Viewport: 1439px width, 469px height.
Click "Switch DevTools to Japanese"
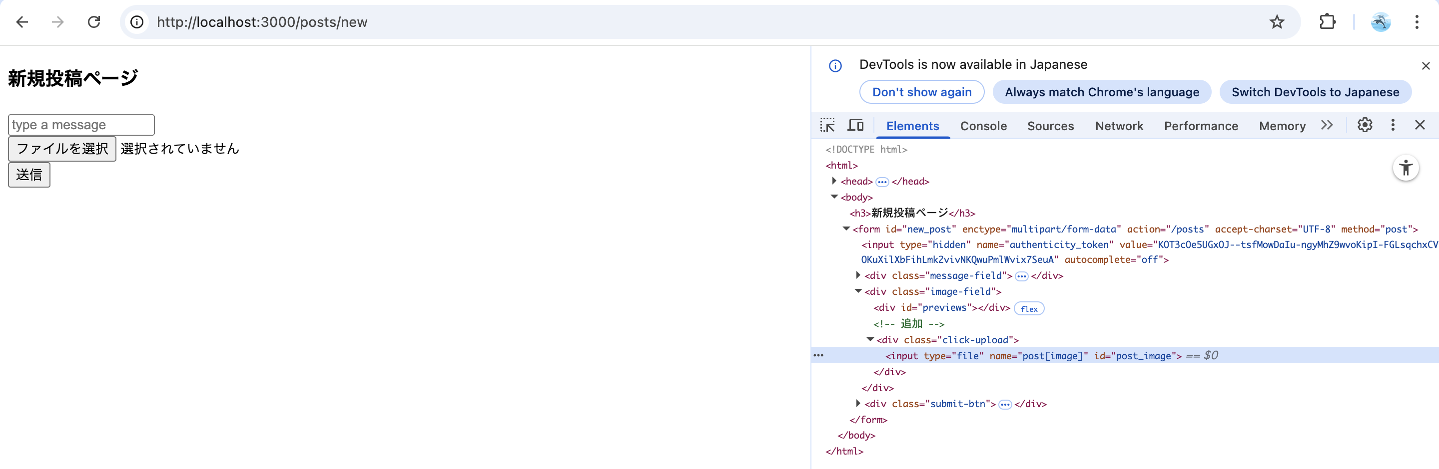1315,92
